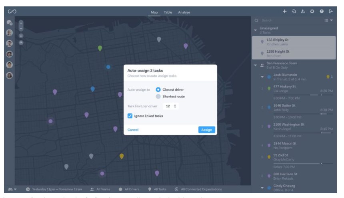
Task: Click the first driver avatar in sidebar
Action: click(10, 33)
